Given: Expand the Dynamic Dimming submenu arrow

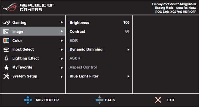Looking at the screenshot, I should [x=128, y=49].
